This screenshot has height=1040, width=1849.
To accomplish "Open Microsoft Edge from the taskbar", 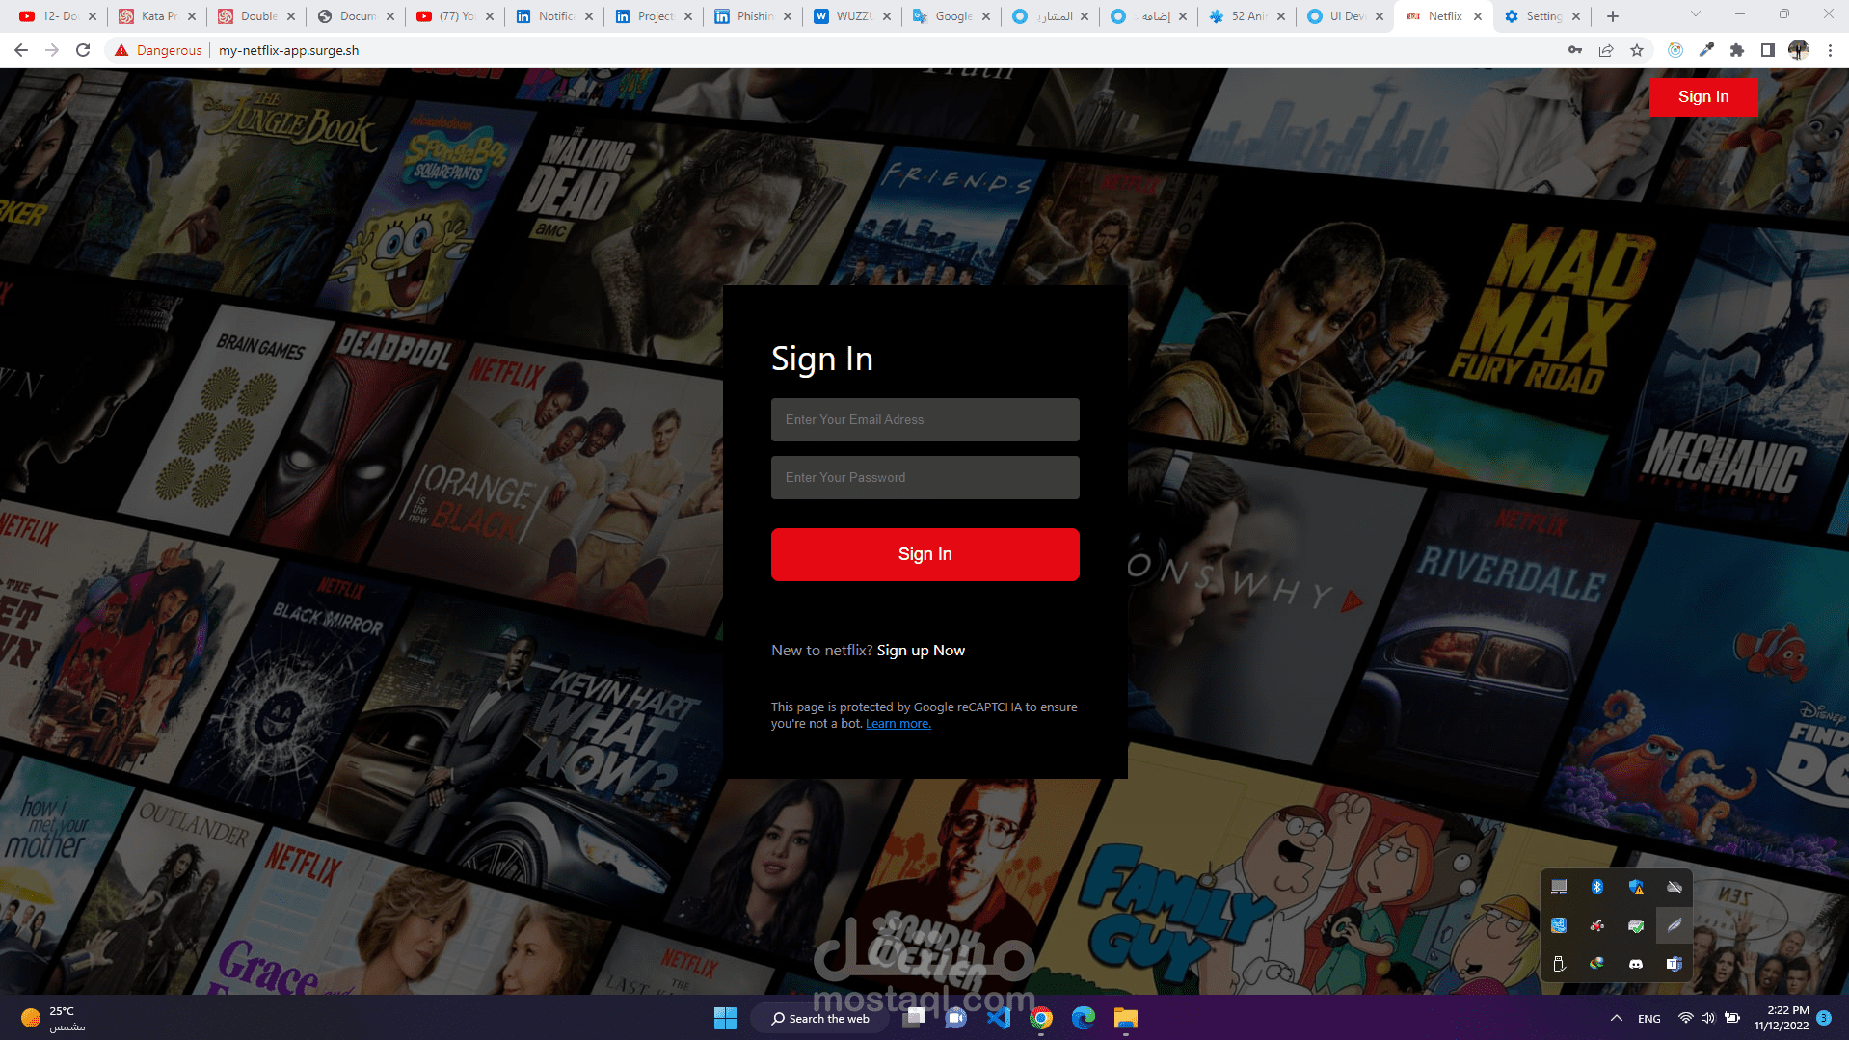I will point(1084,1018).
